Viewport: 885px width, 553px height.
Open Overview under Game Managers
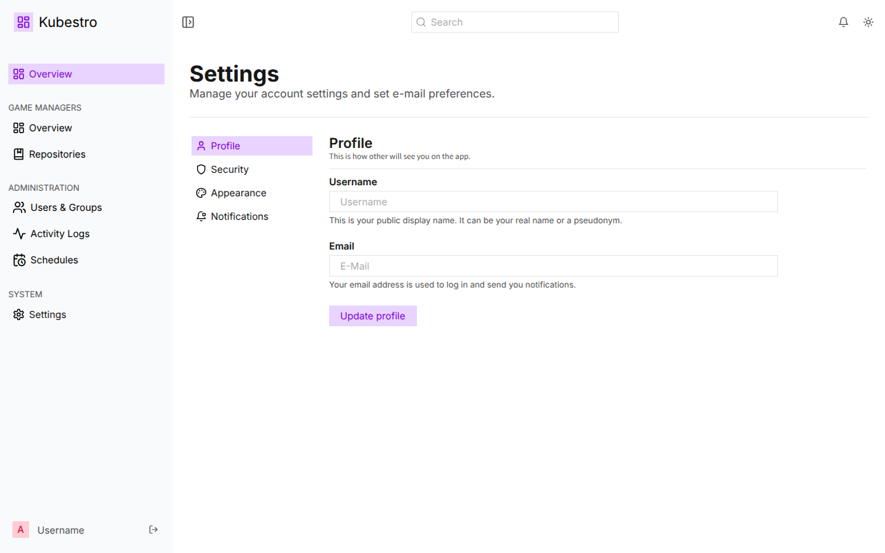point(86,128)
